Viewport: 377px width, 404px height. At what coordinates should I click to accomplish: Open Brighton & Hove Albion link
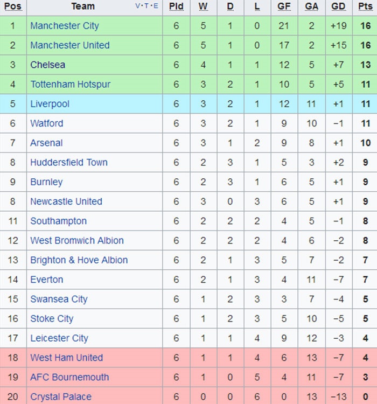tap(79, 260)
